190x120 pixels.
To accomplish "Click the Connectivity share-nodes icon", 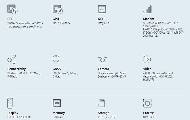I will click(12, 59).
